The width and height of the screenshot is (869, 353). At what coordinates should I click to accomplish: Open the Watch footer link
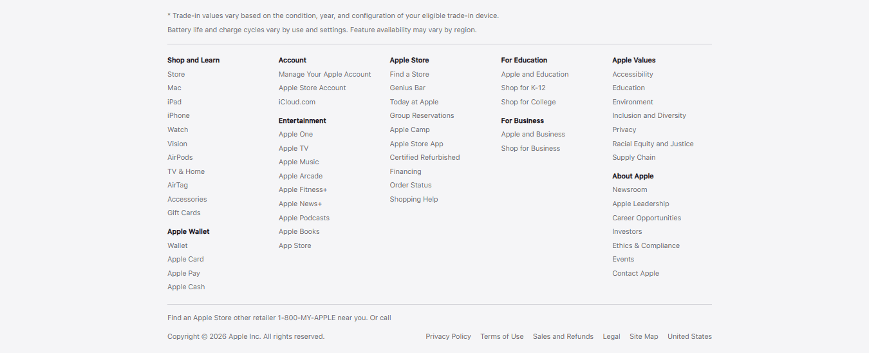click(178, 129)
